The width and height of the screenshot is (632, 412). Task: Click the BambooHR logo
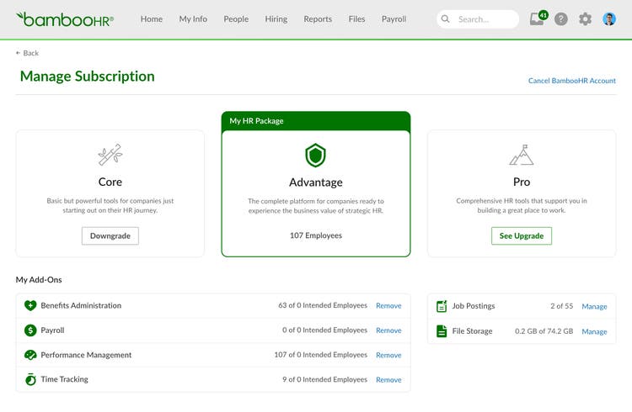[65, 19]
